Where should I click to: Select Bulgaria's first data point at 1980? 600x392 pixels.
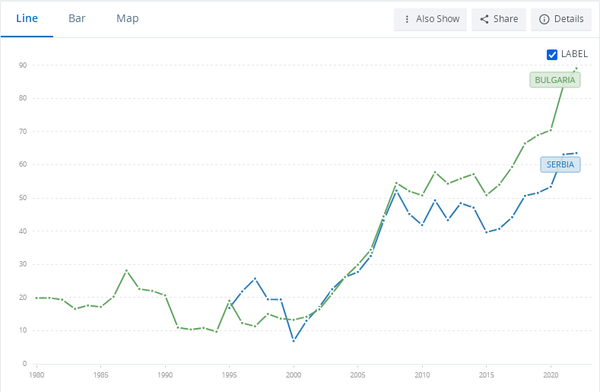pyautogui.click(x=37, y=298)
